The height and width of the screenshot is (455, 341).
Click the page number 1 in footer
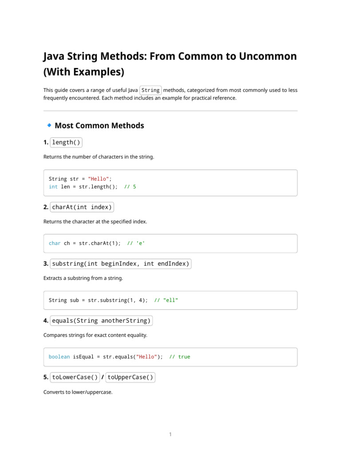[170, 435]
